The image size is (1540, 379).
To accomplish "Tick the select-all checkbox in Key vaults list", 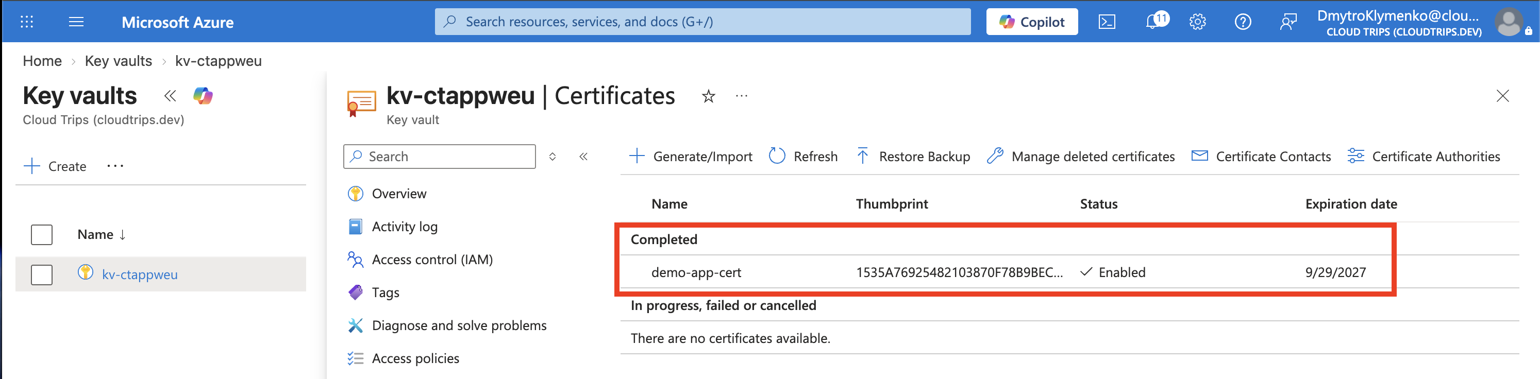I will pyautogui.click(x=42, y=235).
